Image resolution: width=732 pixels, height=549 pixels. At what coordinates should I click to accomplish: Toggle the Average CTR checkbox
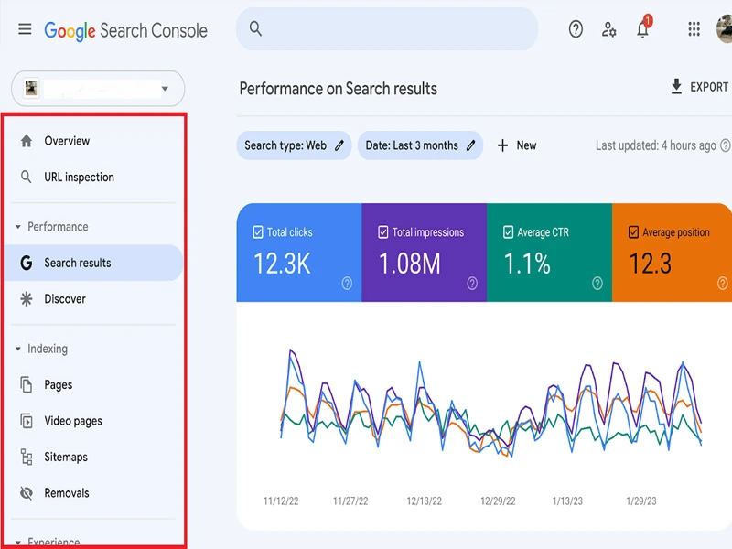coord(509,232)
